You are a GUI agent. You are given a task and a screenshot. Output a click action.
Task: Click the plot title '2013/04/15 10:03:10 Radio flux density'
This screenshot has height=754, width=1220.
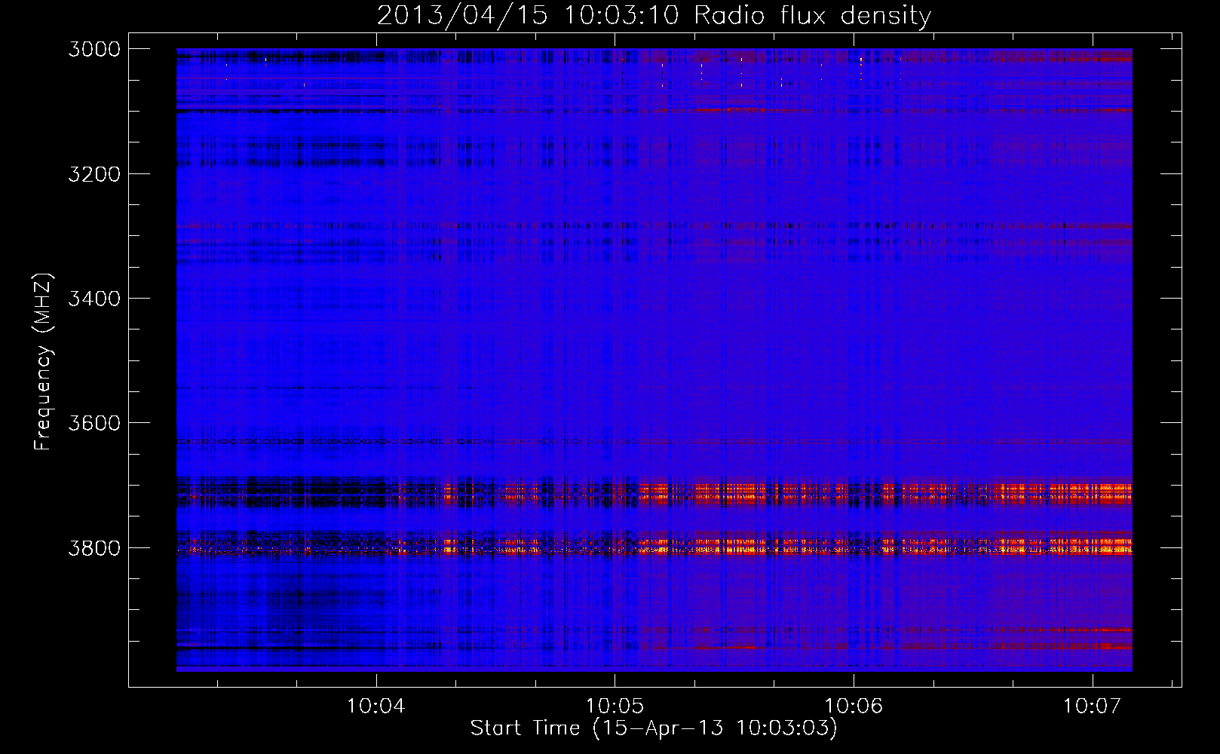(654, 16)
